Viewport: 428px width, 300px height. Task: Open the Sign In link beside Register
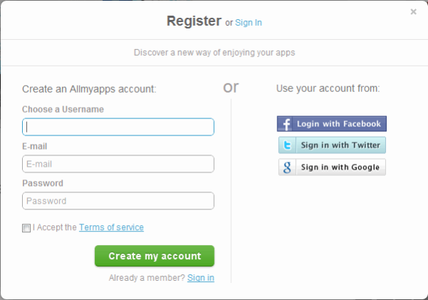249,23
